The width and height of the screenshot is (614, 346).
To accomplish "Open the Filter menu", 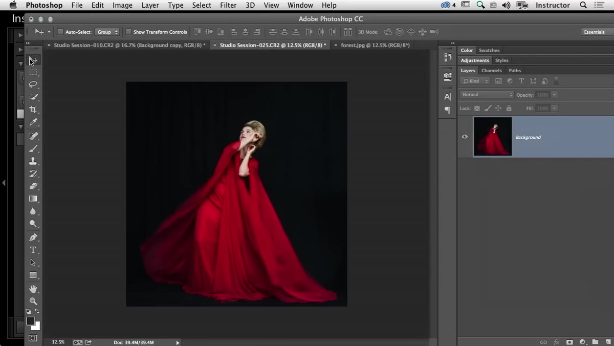I will click(228, 5).
